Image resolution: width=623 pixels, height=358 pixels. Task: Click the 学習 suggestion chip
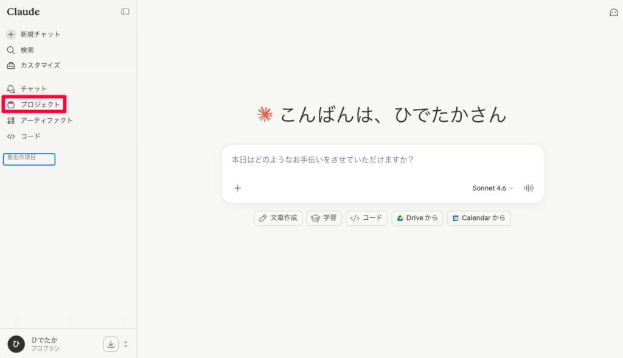click(324, 218)
